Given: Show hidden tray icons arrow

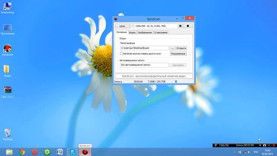Looking at the screenshot, I should click(x=235, y=152).
